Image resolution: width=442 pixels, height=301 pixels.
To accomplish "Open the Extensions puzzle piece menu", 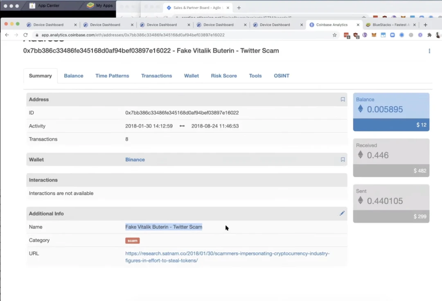I will point(429,35).
